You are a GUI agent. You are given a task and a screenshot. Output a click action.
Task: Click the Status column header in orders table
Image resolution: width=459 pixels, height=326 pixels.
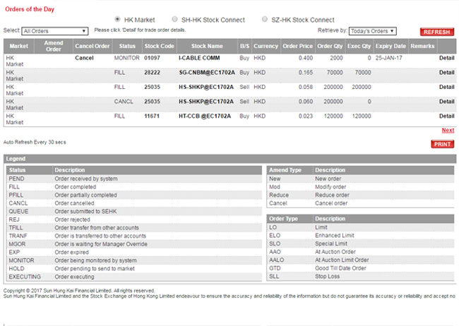127,46
